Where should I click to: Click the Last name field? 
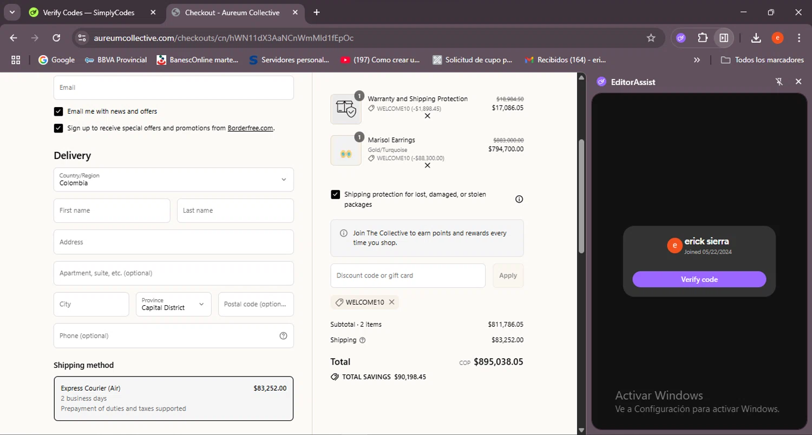tap(235, 210)
